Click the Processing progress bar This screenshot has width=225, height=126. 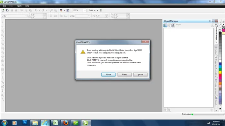[208, 114]
